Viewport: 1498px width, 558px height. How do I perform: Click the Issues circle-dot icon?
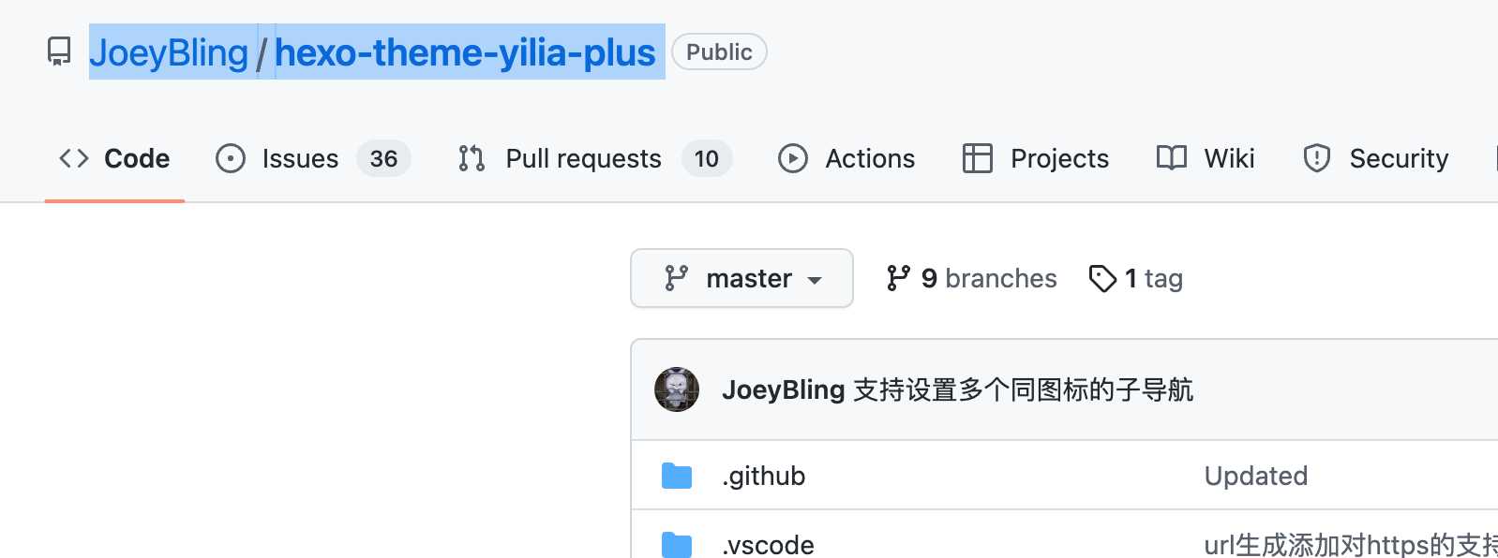231,158
